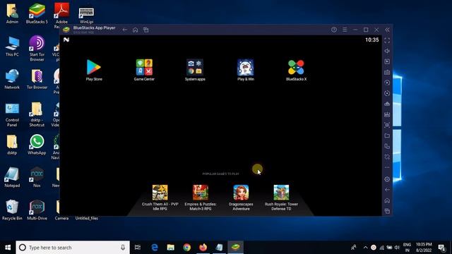Open the BlueStacks hamburger menu
Image resolution: width=452 pixels, height=254 pixels.
(x=345, y=30)
